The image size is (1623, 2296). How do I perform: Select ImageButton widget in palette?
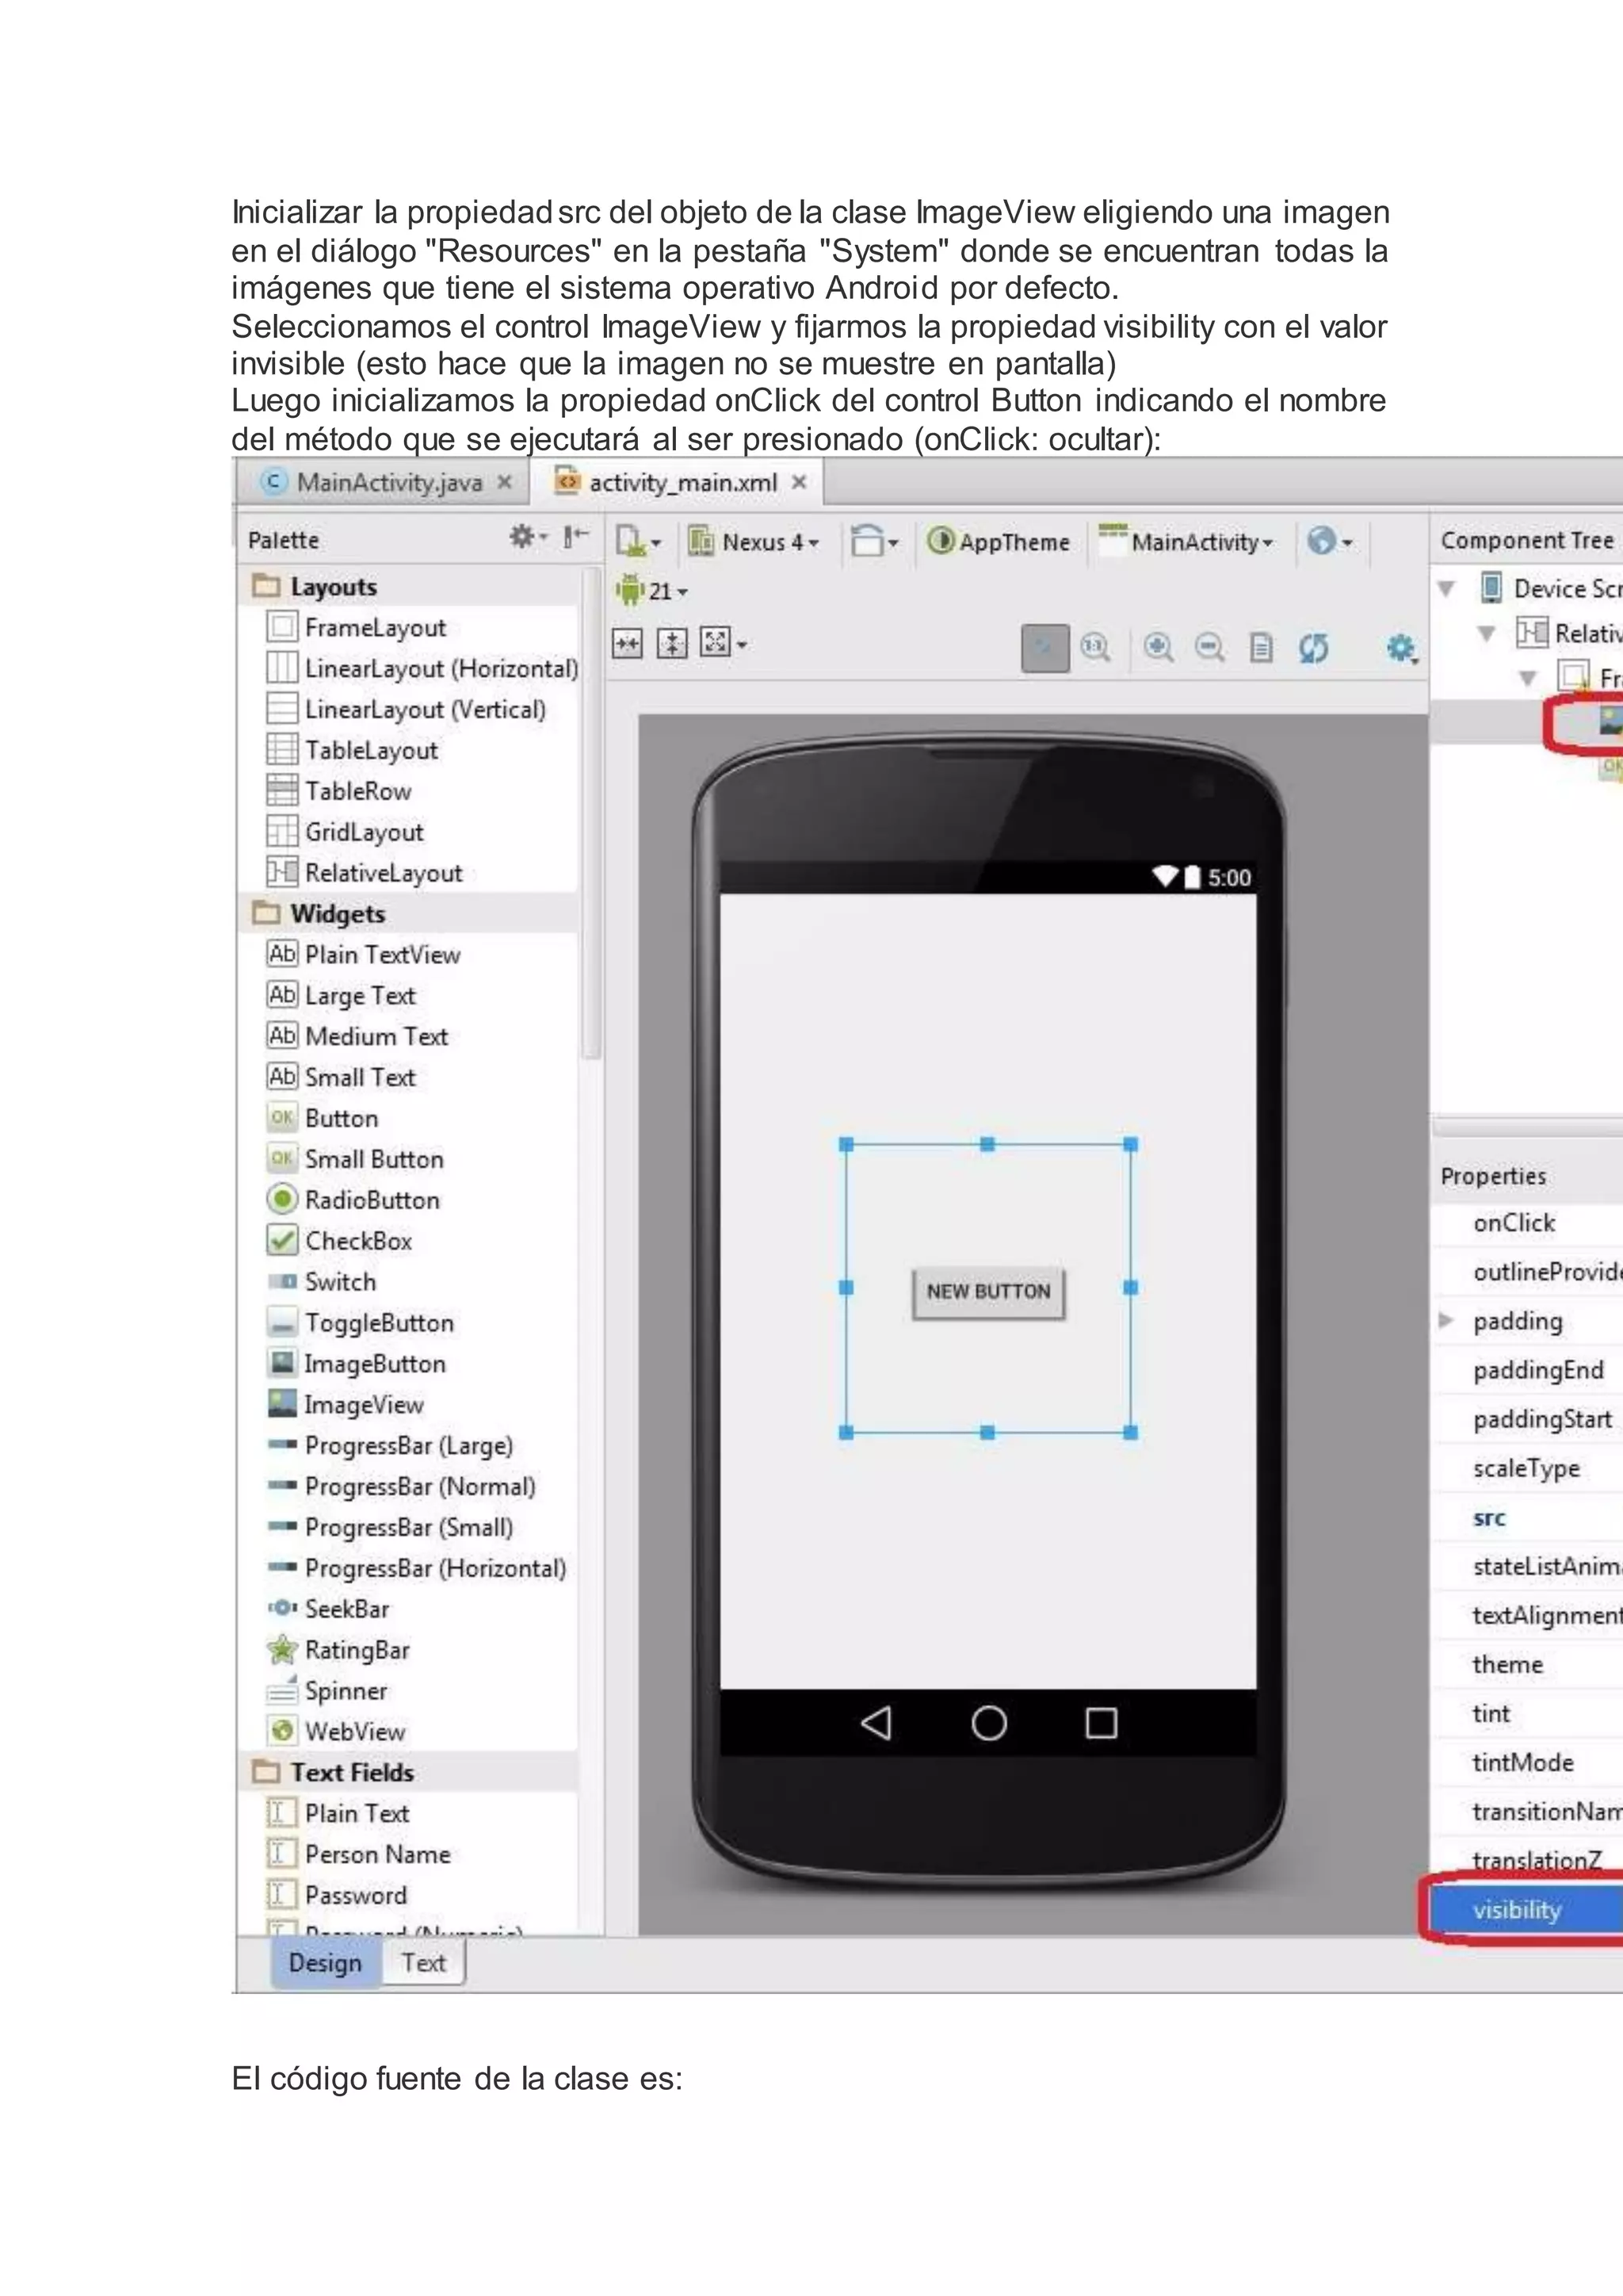[x=357, y=1364]
